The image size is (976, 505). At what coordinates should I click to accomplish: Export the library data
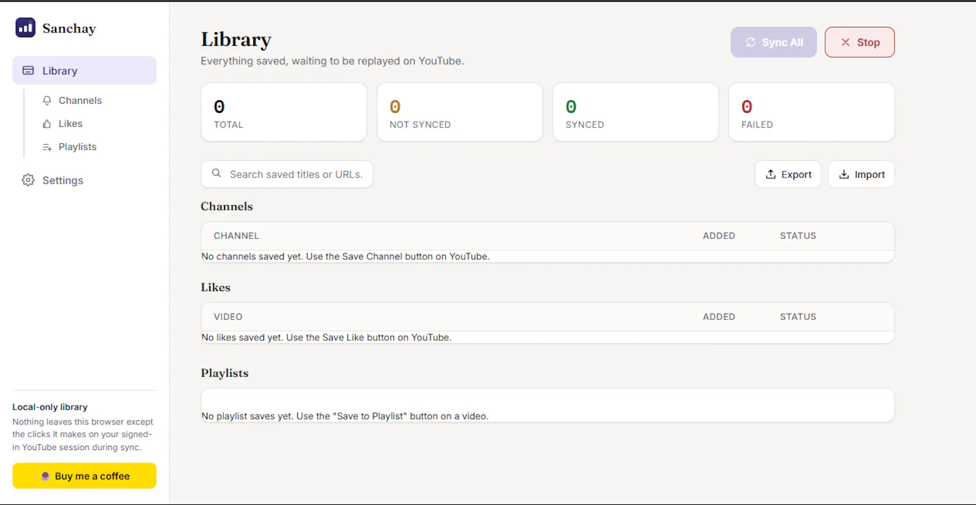pyautogui.click(x=788, y=174)
